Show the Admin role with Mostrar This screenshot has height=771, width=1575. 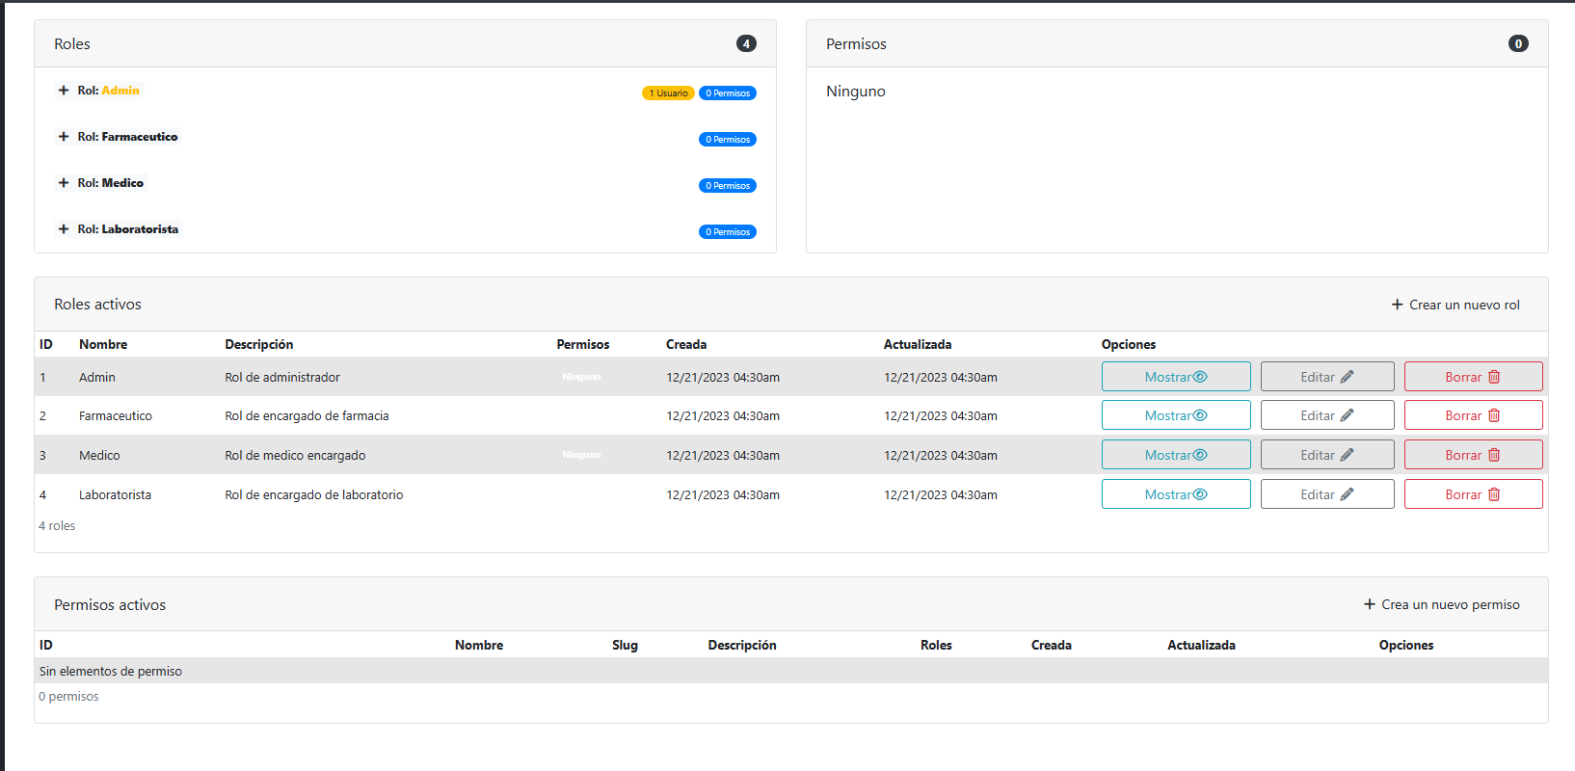click(x=1176, y=377)
